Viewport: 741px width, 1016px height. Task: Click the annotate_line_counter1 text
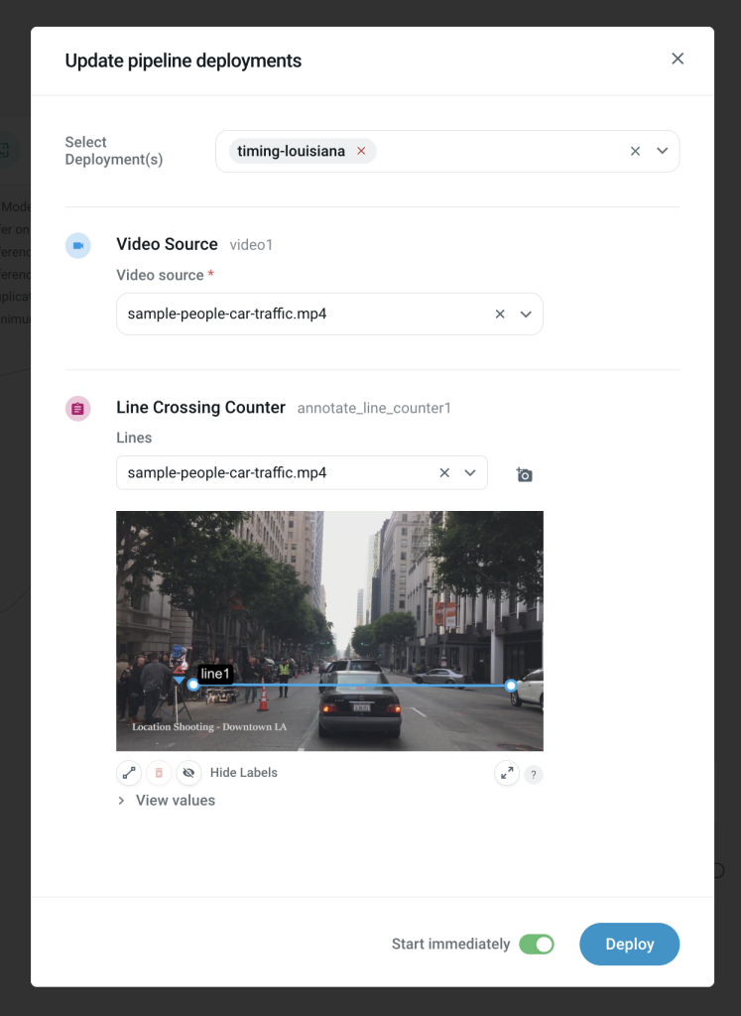[x=374, y=408]
